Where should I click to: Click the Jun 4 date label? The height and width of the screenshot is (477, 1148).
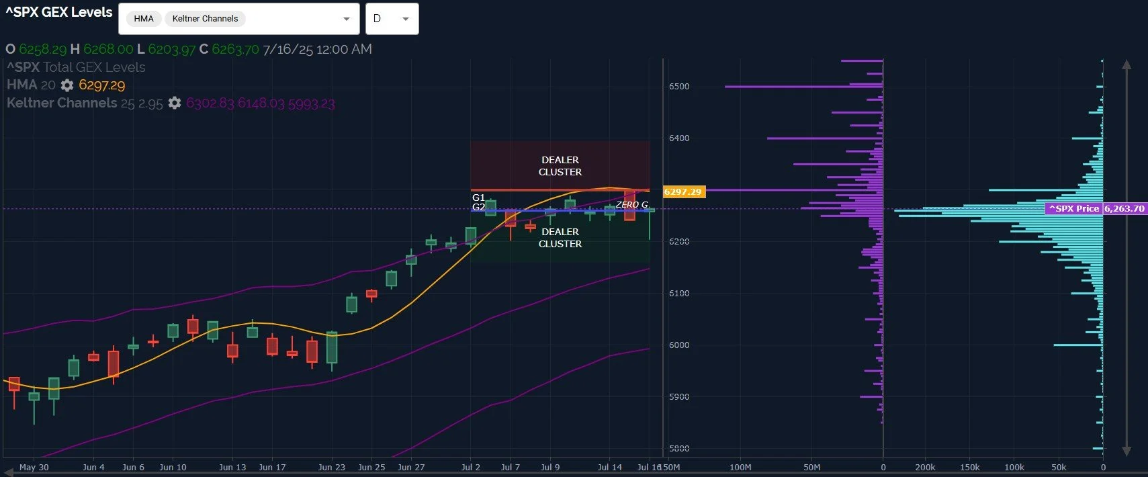pos(93,467)
